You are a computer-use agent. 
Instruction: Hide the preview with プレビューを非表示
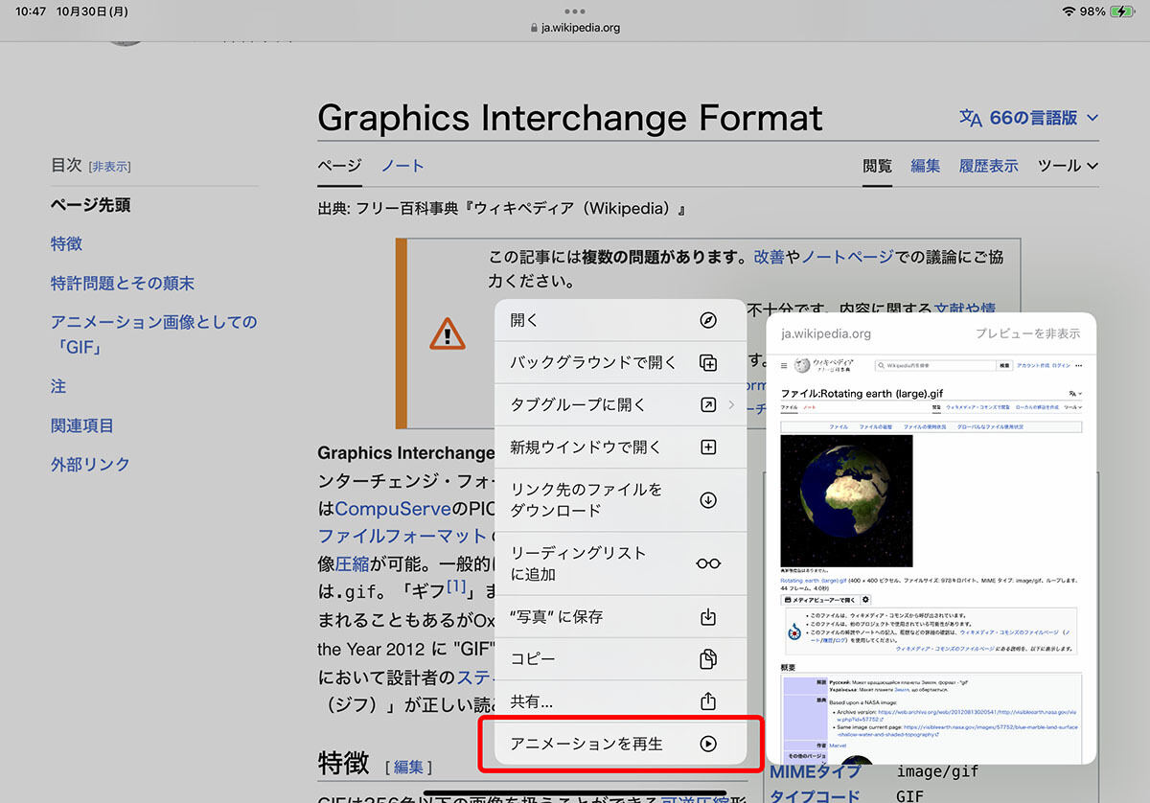point(1027,333)
